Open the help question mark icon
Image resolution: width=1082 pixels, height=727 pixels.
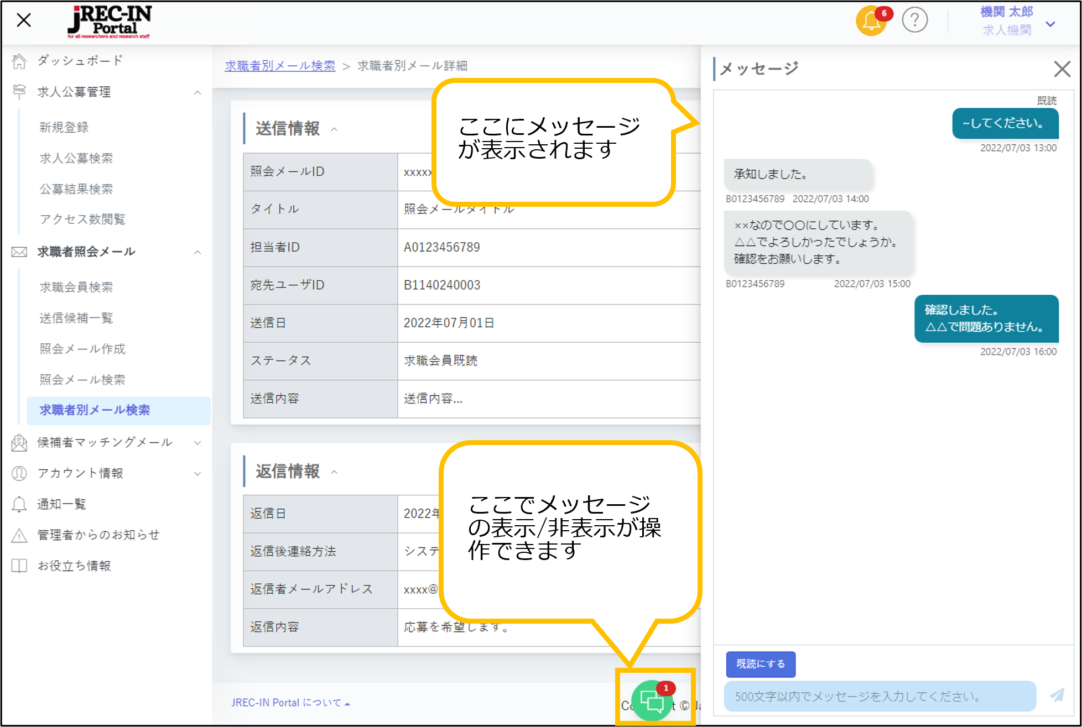point(914,20)
